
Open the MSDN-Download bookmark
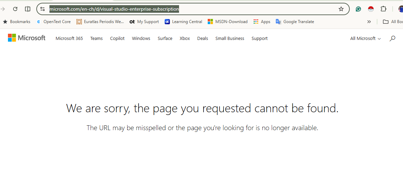click(x=227, y=22)
